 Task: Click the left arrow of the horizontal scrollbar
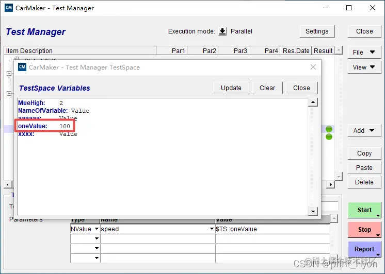pos(8,184)
